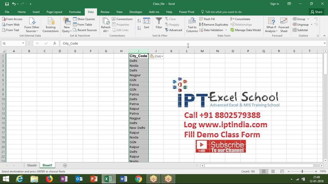Click Flash Fill

[207, 19]
